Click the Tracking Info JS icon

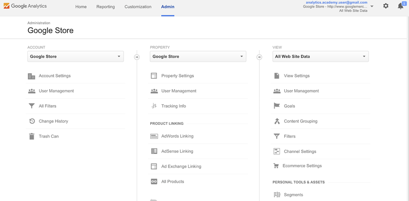[154, 106]
